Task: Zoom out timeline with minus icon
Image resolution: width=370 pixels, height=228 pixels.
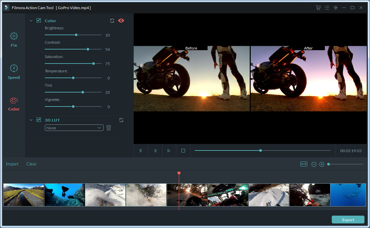Action: tap(314, 164)
